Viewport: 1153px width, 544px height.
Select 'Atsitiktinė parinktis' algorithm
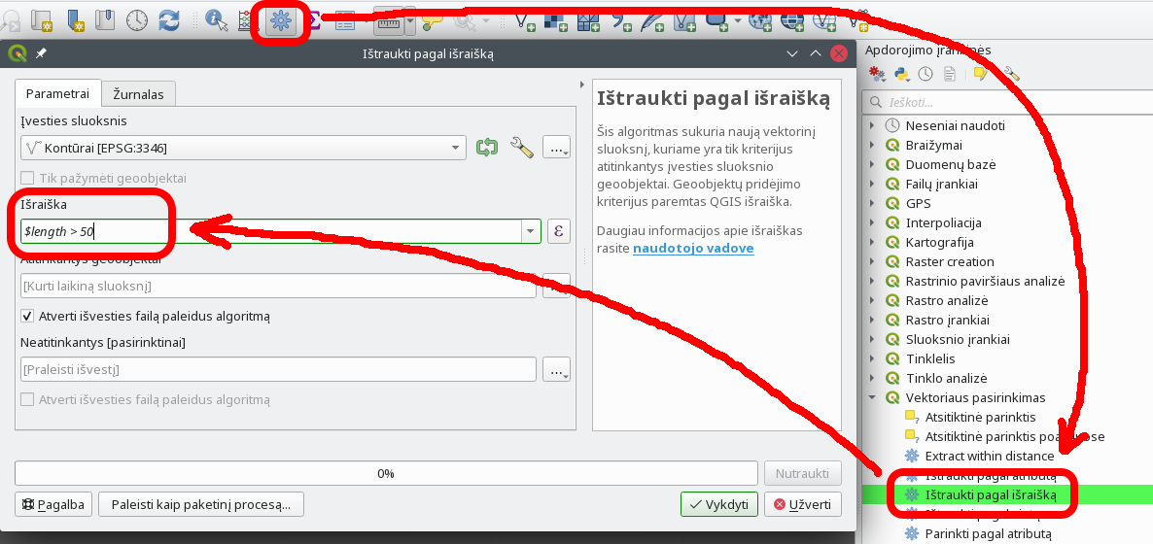980,417
